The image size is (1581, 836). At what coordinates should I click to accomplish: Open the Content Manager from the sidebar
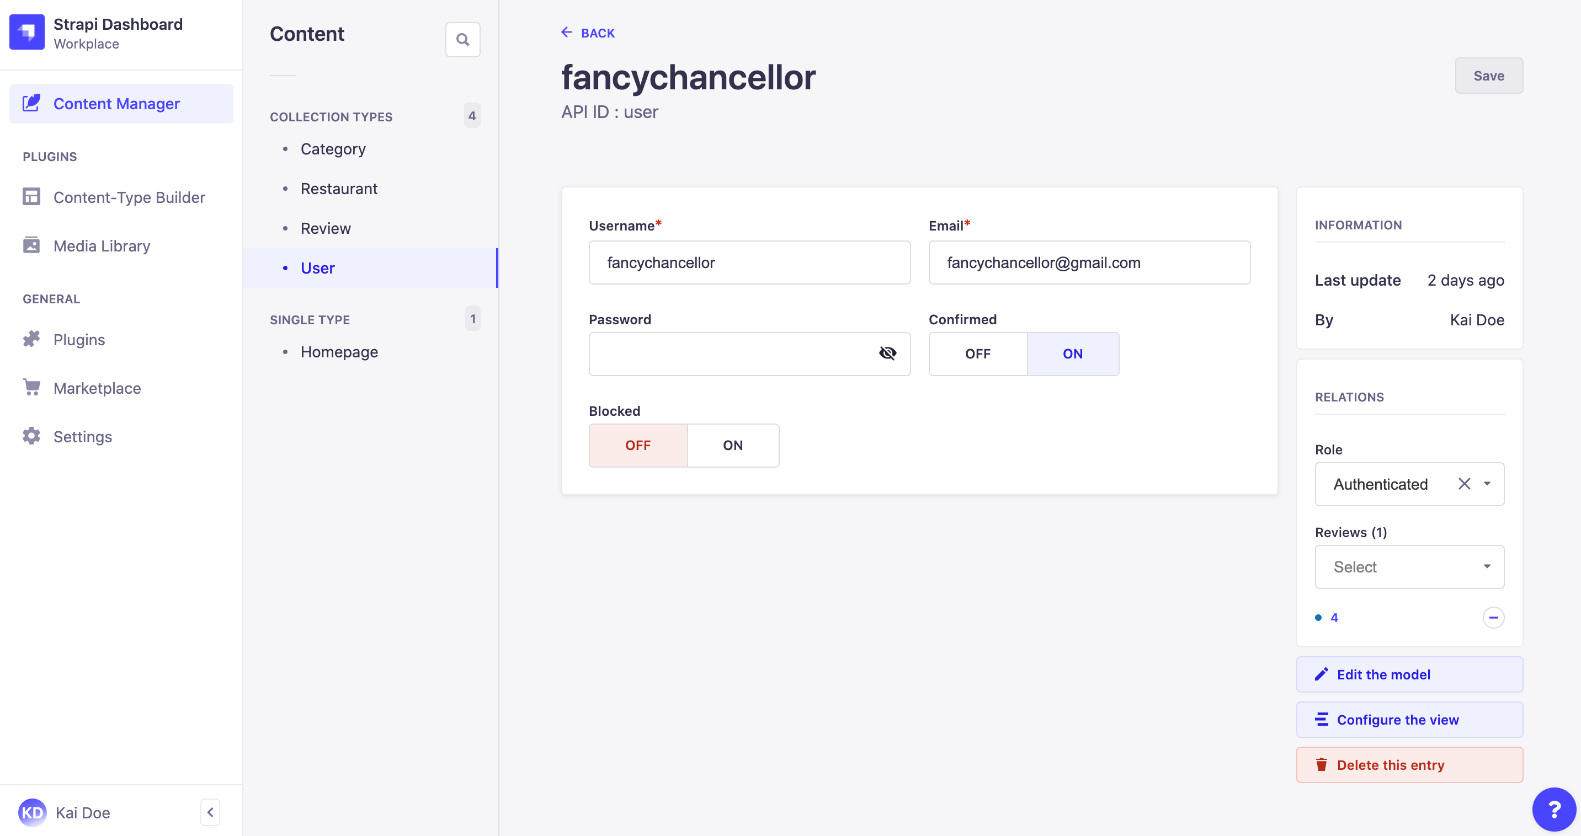116,103
